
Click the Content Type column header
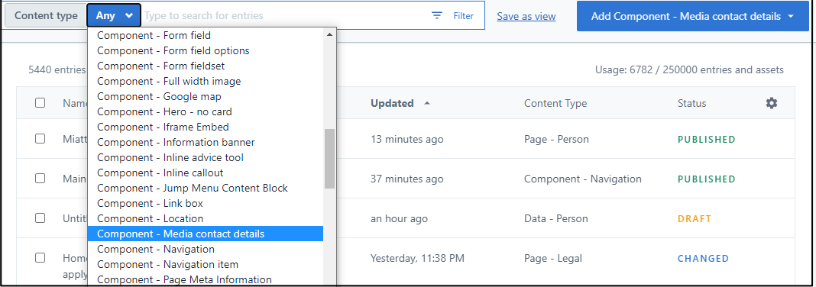[x=555, y=103]
